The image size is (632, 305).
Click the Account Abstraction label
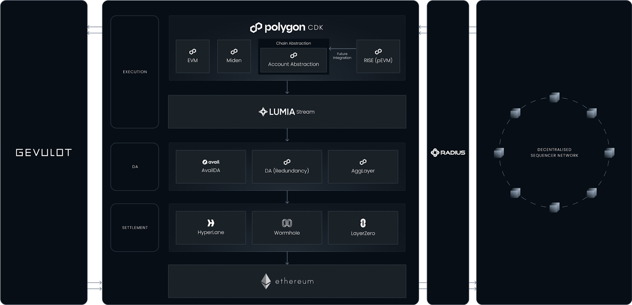point(293,64)
